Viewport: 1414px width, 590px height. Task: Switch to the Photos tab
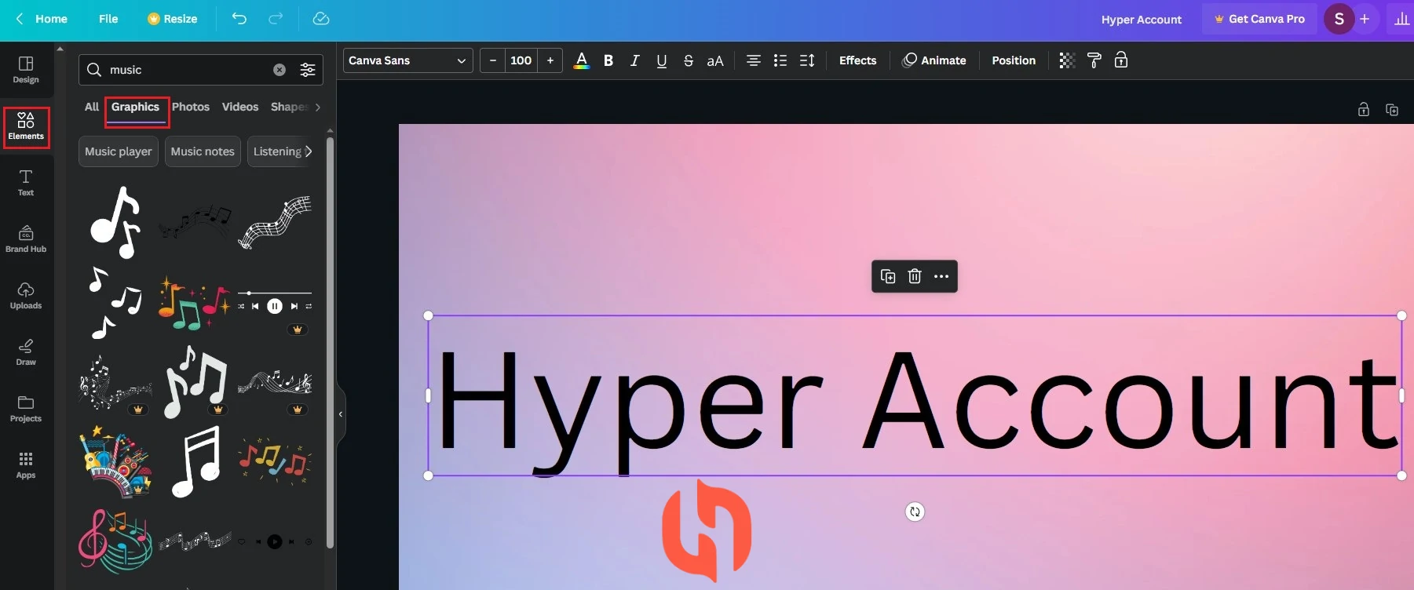[191, 107]
